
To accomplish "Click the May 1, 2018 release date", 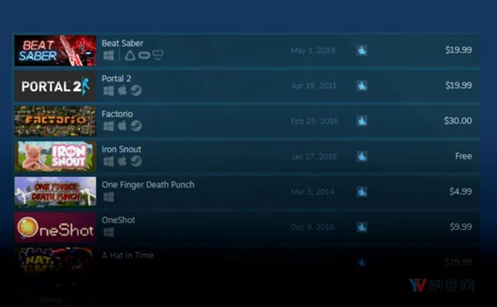I will tap(313, 51).
